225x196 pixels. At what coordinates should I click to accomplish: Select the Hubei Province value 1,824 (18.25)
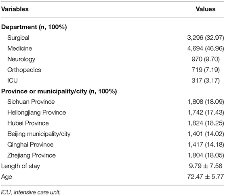pyautogui.click(x=206, y=124)
